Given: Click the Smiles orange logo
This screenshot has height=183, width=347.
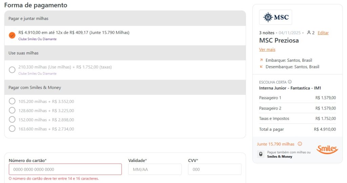Looking at the screenshot, I should [x=327, y=149].
